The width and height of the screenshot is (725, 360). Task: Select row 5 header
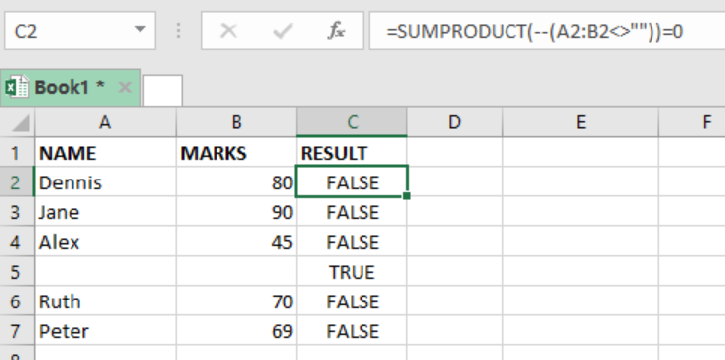[16, 272]
